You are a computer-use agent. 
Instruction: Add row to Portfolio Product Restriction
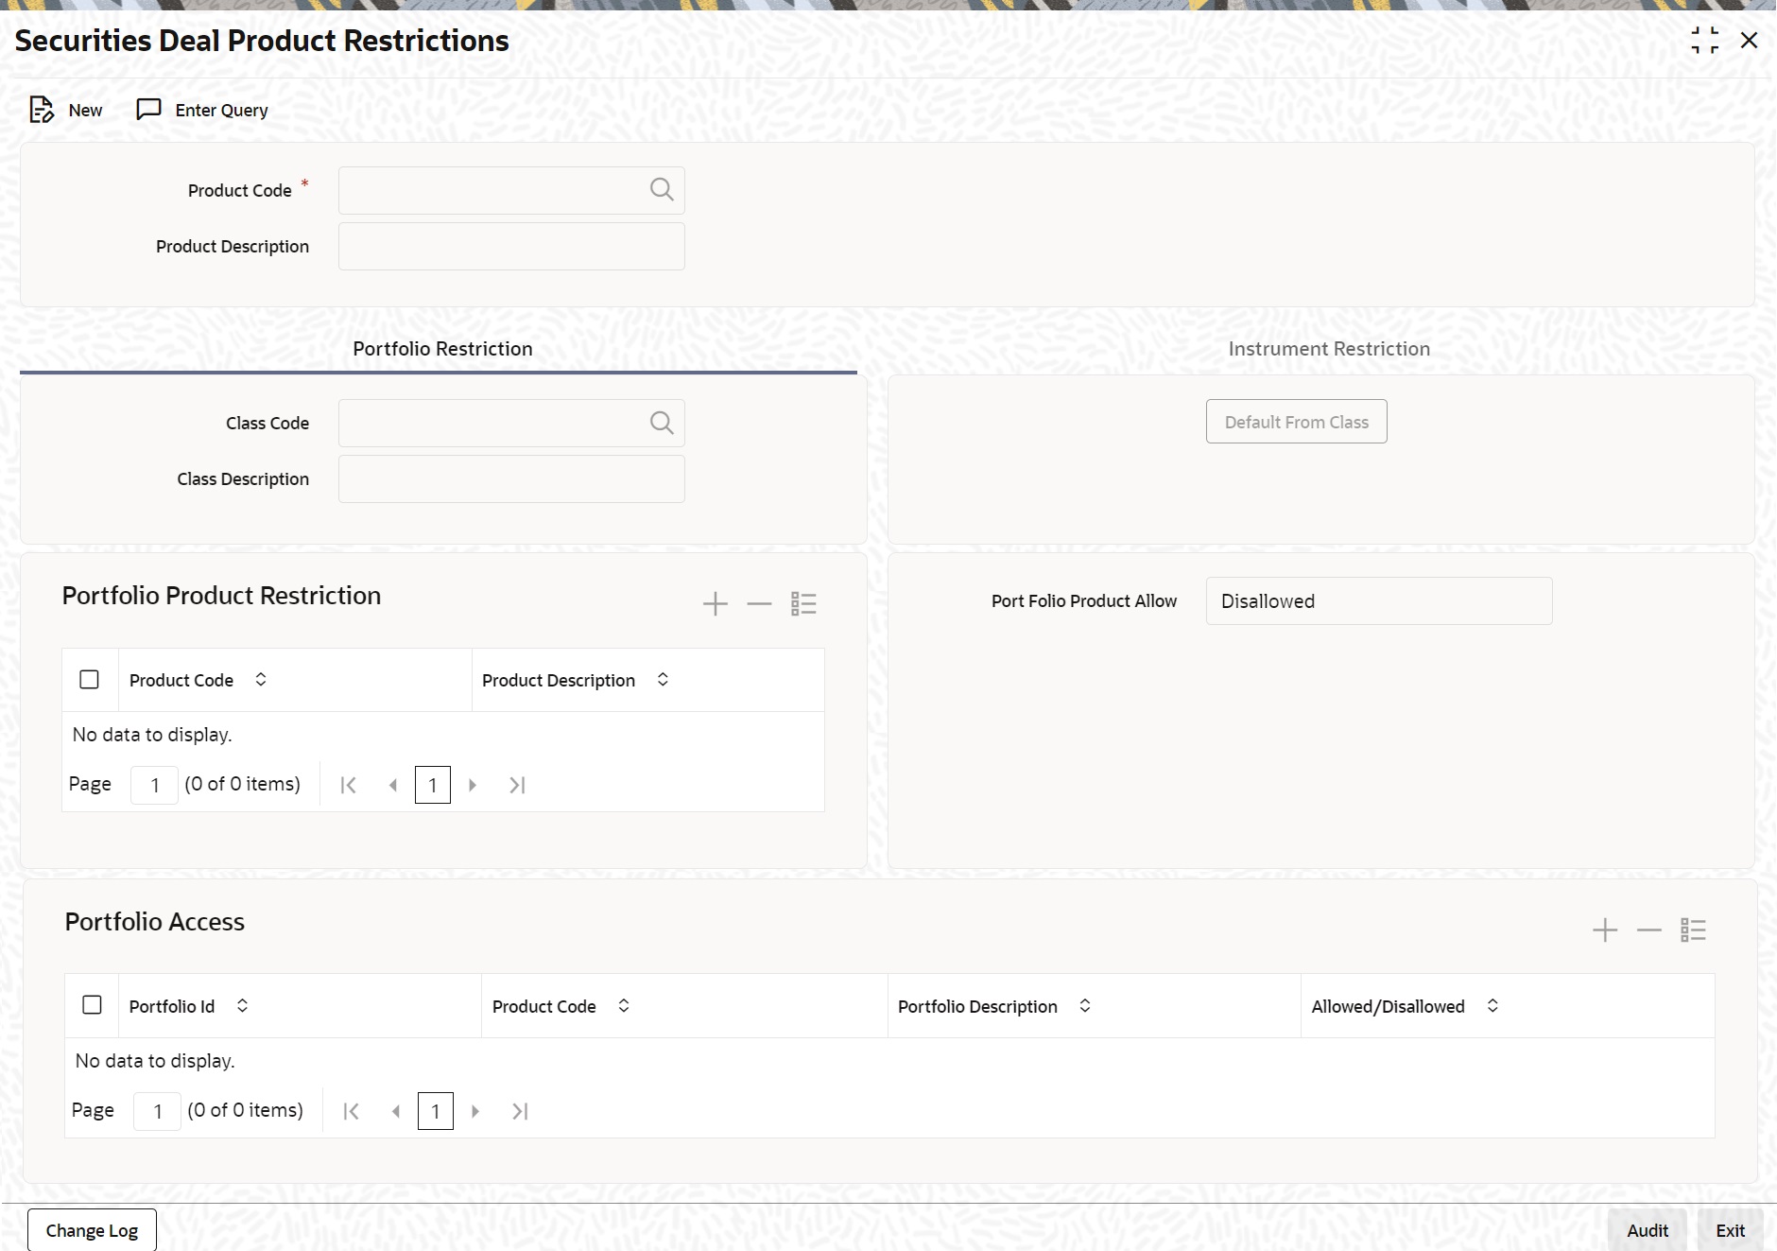[716, 603]
